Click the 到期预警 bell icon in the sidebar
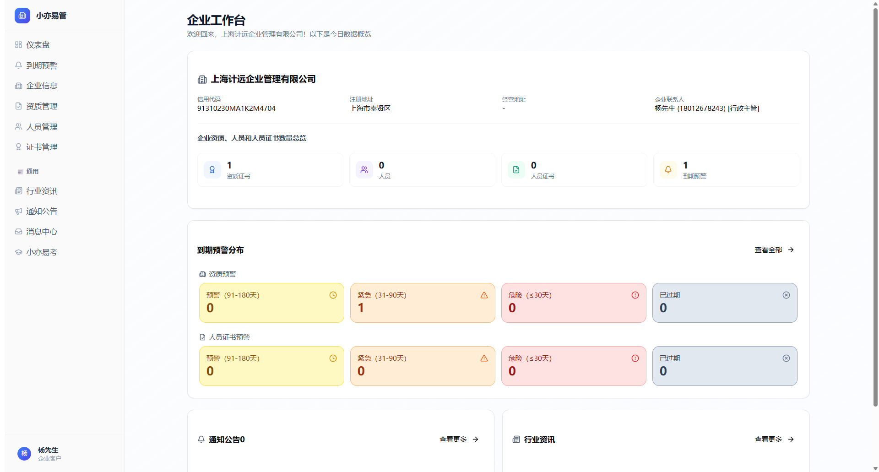879x472 pixels. 18,65
